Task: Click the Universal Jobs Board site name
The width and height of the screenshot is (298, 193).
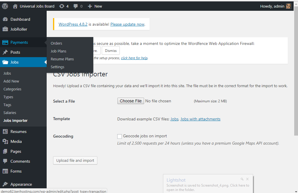Action: tap(37, 6)
